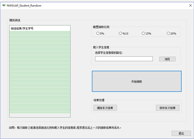Viewport: 194px width, 139px height.
Task: Exit the program via 退出 button
Action: (x=181, y=133)
